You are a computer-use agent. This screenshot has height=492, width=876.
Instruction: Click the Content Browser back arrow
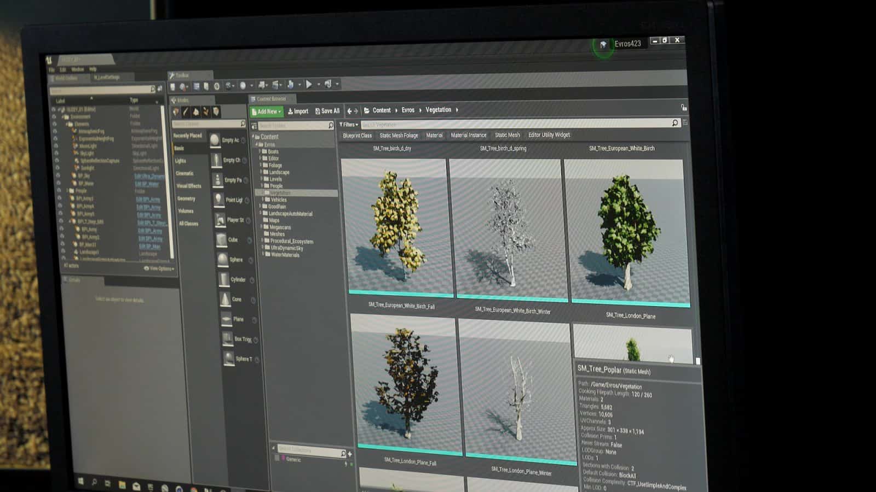[349, 111]
